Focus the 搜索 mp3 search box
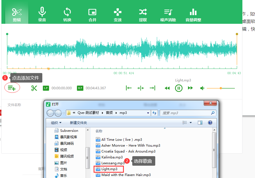 click(186, 113)
